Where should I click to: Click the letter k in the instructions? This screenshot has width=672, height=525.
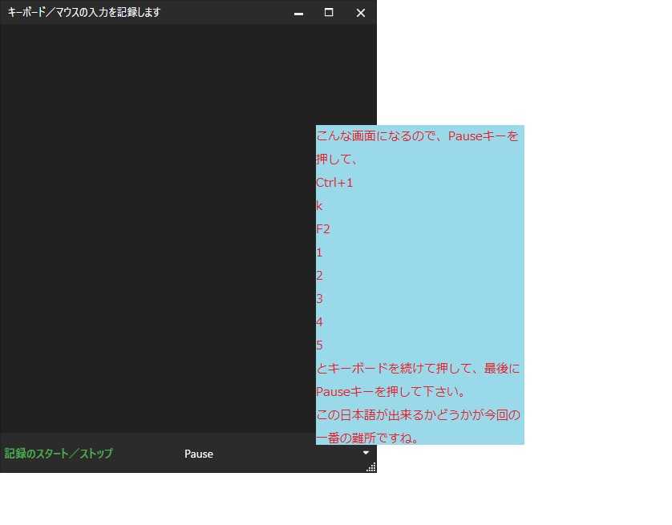pos(319,206)
